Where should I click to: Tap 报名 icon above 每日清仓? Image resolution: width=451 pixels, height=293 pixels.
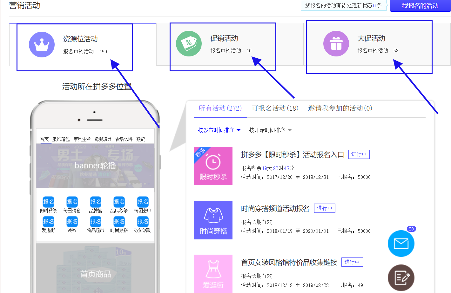pyautogui.click(x=72, y=202)
